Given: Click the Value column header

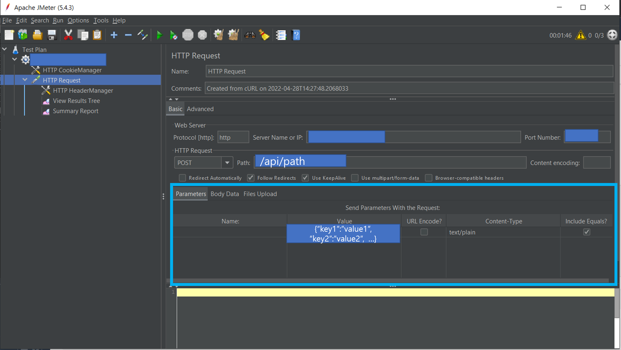Looking at the screenshot, I should pyautogui.click(x=344, y=221).
